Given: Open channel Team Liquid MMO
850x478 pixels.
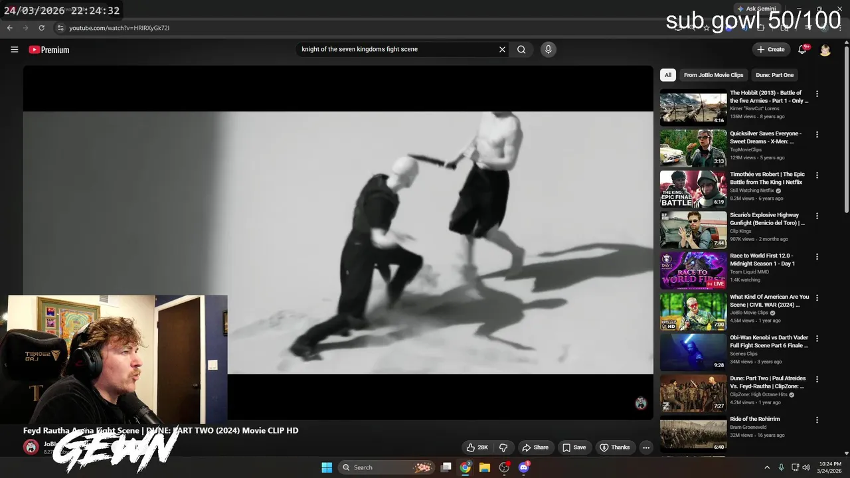Looking at the screenshot, I should (749, 272).
